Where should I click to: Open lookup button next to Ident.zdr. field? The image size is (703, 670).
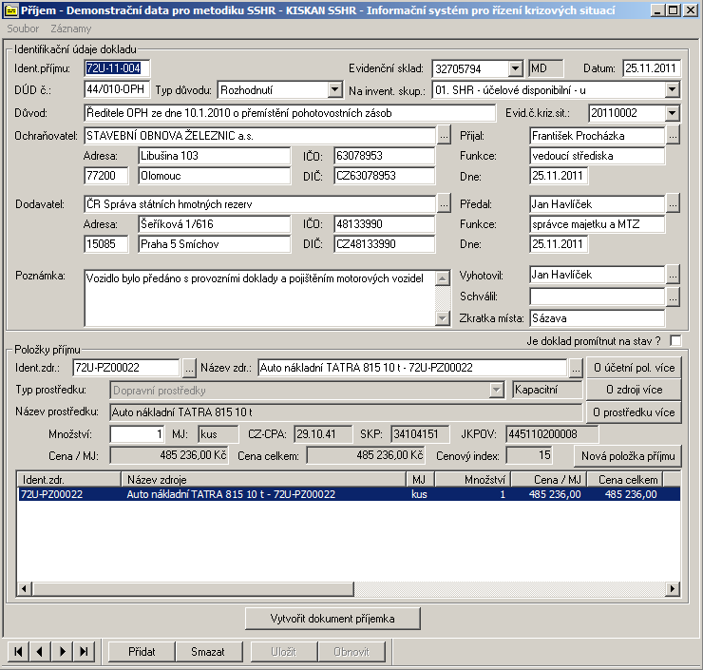[189, 368]
